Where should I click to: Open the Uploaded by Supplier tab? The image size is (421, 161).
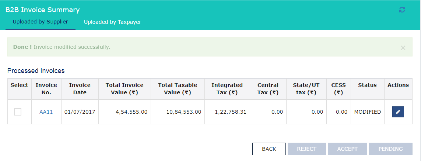click(x=40, y=22)
